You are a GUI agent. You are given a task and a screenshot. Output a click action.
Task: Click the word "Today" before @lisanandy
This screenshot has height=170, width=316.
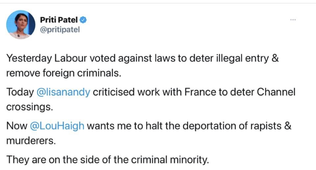tap(17, 93)
